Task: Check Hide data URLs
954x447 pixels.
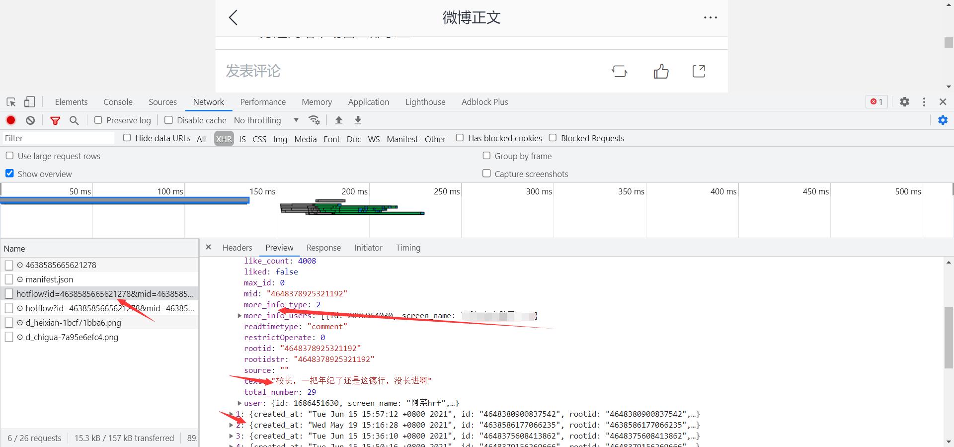Action: pyautogui.click(x=127, y=138)
